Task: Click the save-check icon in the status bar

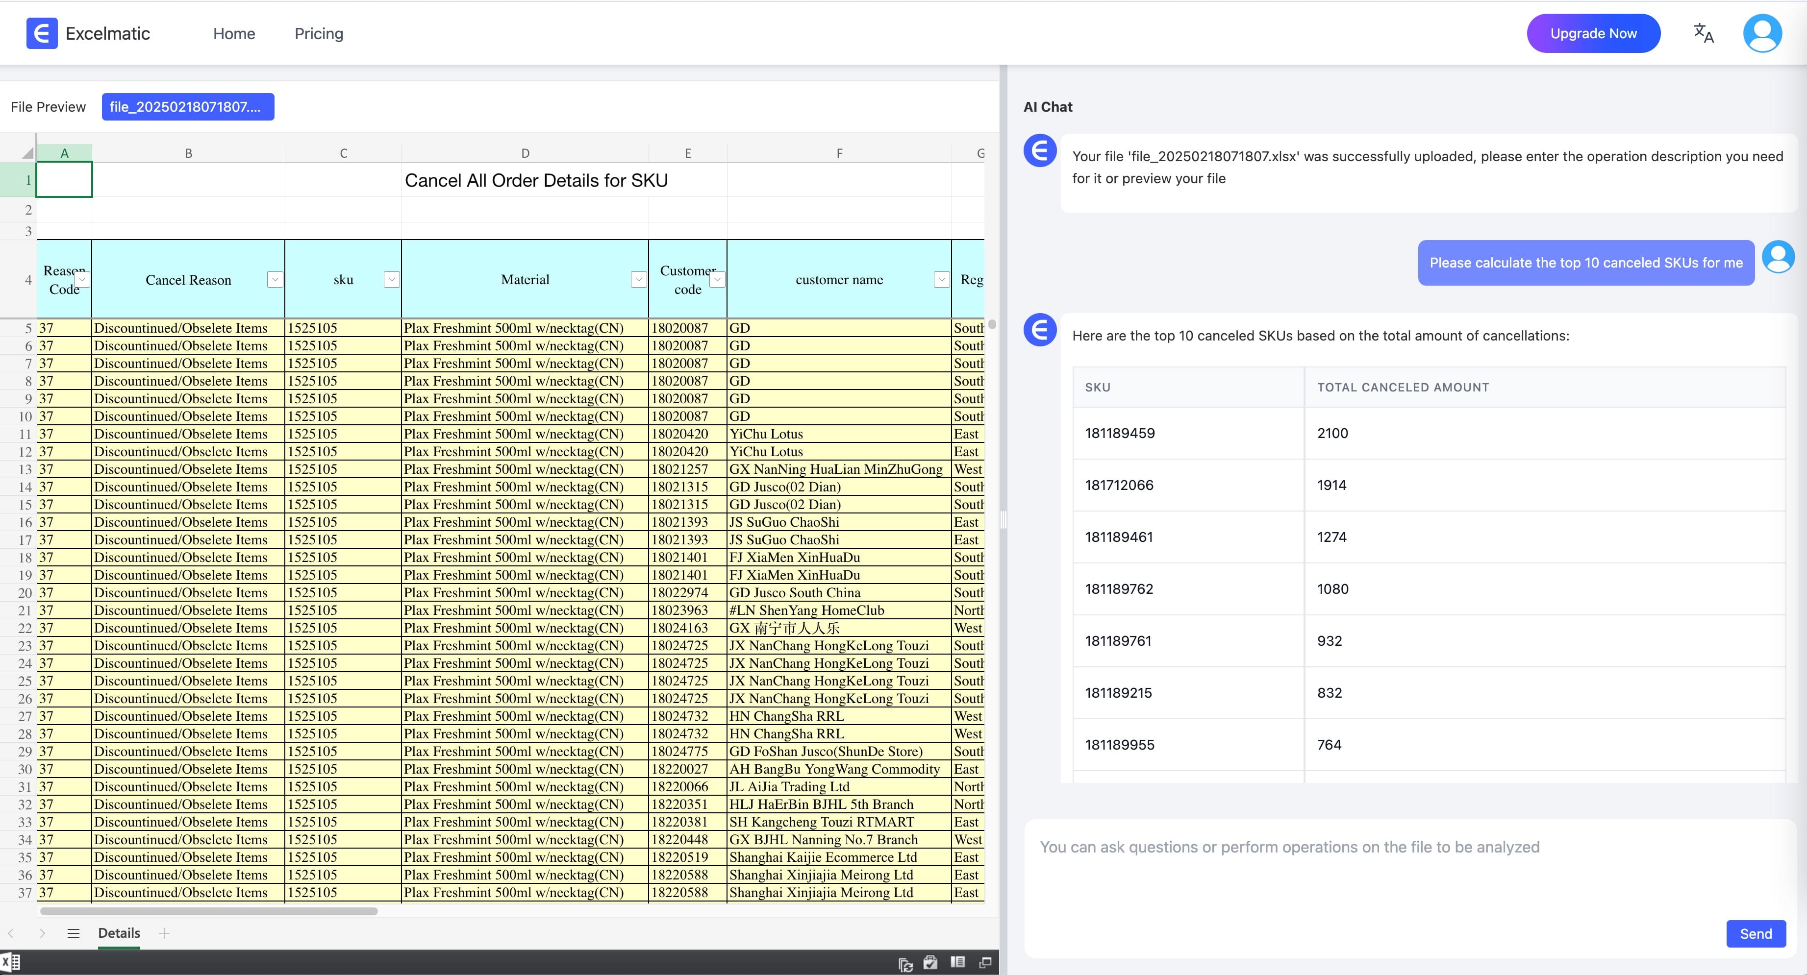Action: pos(930,962)
